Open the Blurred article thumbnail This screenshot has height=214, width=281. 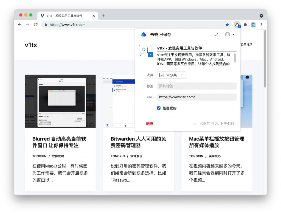[60, 101]
